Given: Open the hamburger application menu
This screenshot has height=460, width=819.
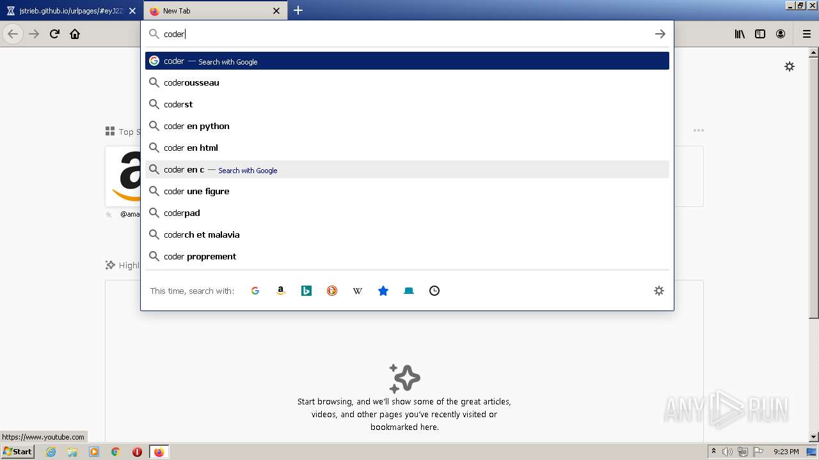Looking at the screenshot, I should 806,34.
